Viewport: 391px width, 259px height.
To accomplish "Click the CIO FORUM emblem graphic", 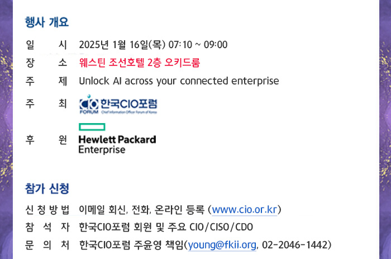I will pos(89,105).
